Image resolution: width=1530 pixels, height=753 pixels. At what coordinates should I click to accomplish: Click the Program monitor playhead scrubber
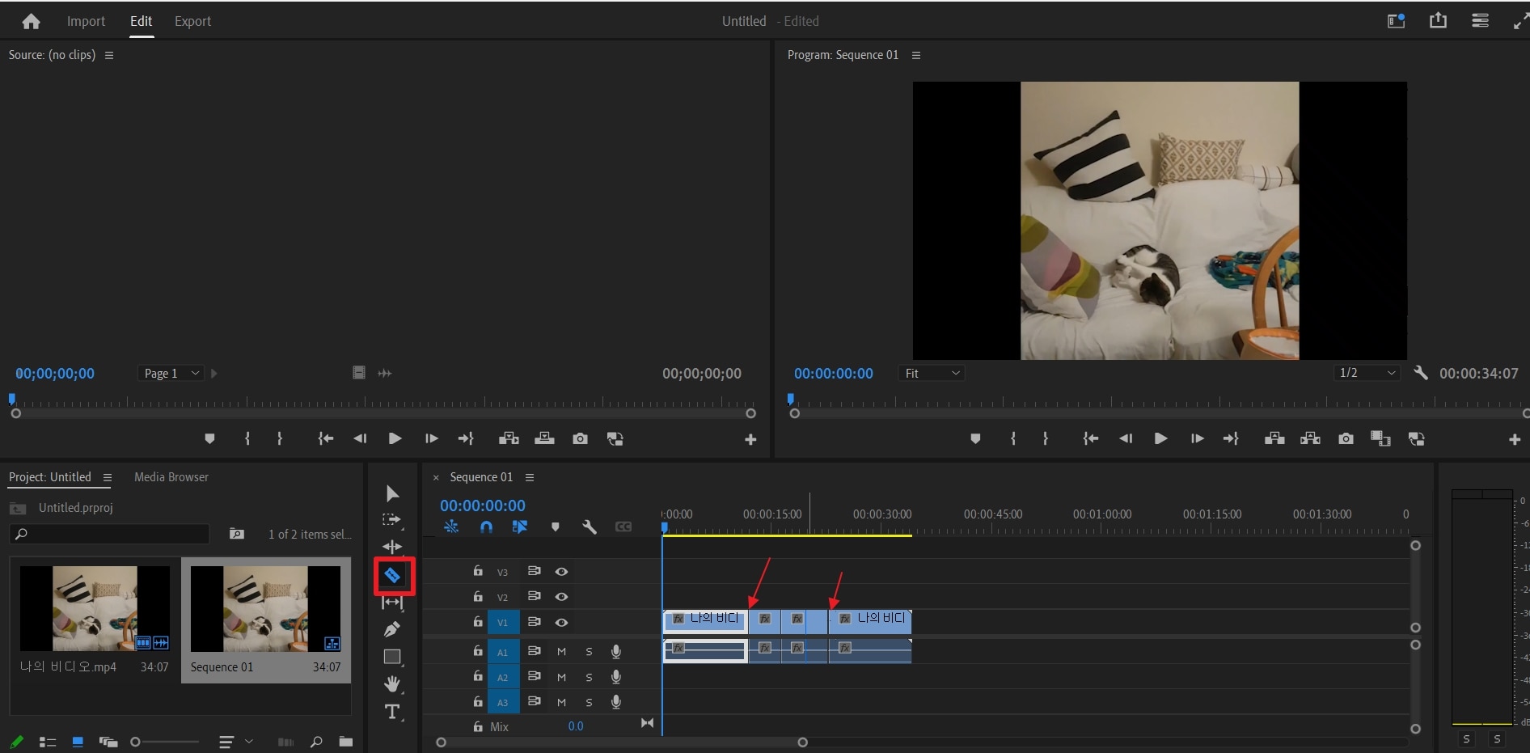click(x=791, y=399)
